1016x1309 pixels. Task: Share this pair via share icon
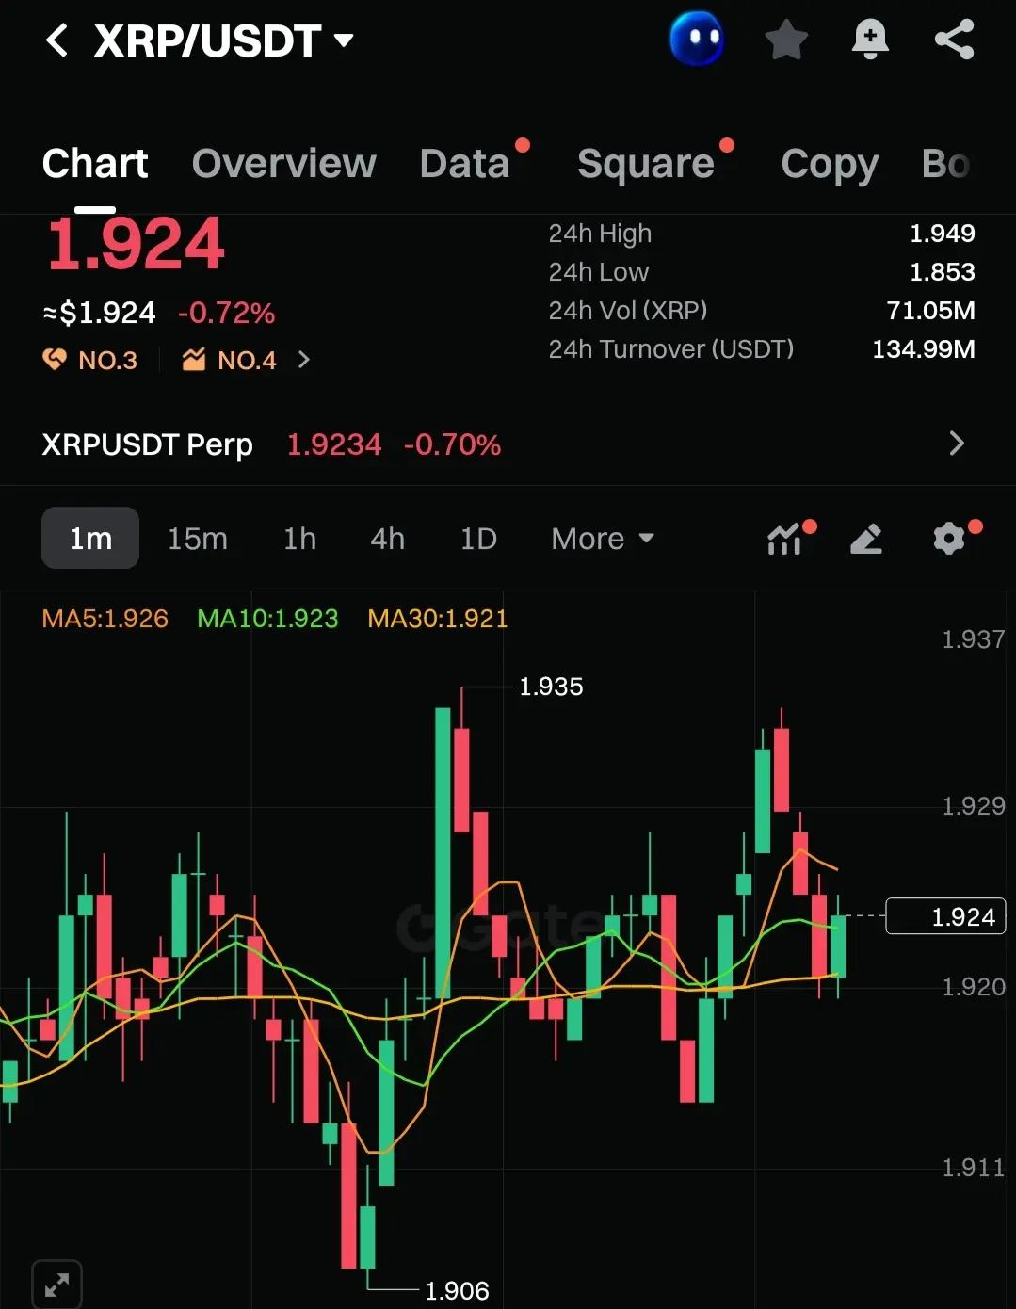954,40
